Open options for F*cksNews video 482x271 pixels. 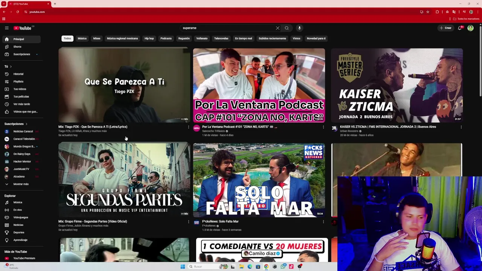(x=323, y=222)
